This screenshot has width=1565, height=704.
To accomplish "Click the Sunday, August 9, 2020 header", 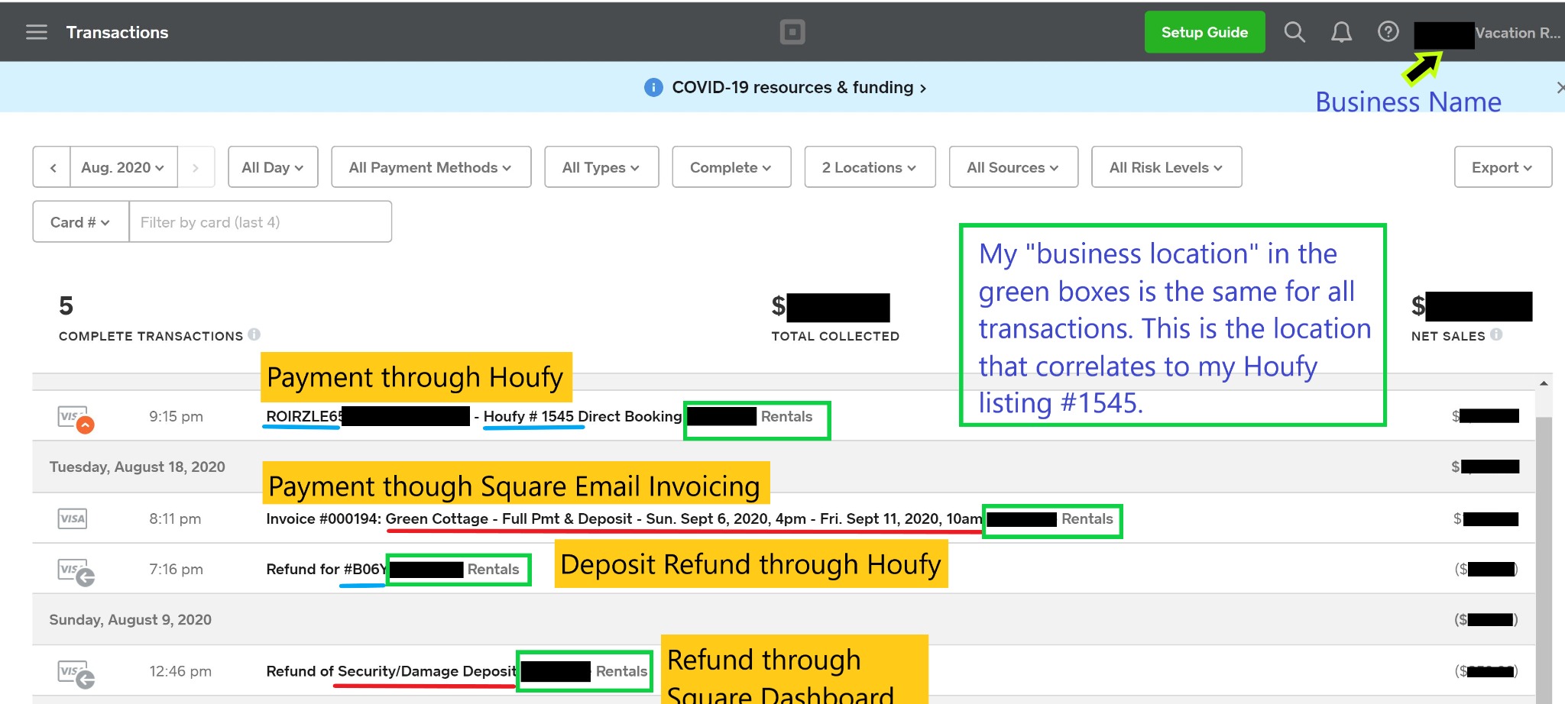I will pyautogui.click(x=131, y=620).
